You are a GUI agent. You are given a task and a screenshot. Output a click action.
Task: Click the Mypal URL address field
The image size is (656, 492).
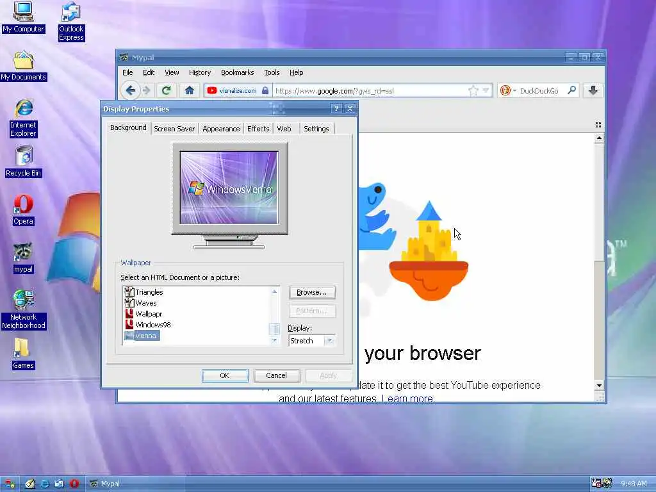pos(370,91)
